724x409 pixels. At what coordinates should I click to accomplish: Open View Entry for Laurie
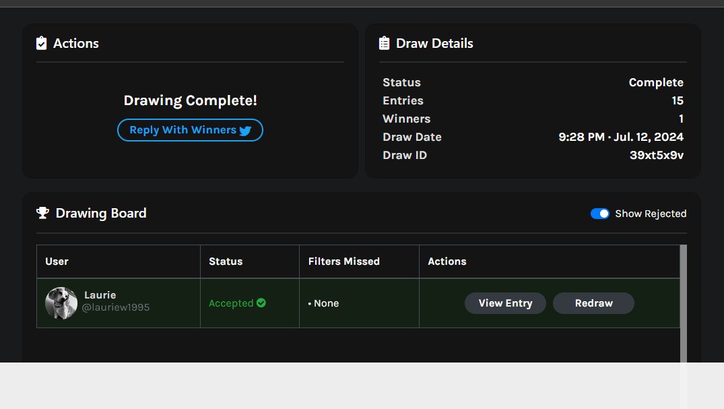505,303
